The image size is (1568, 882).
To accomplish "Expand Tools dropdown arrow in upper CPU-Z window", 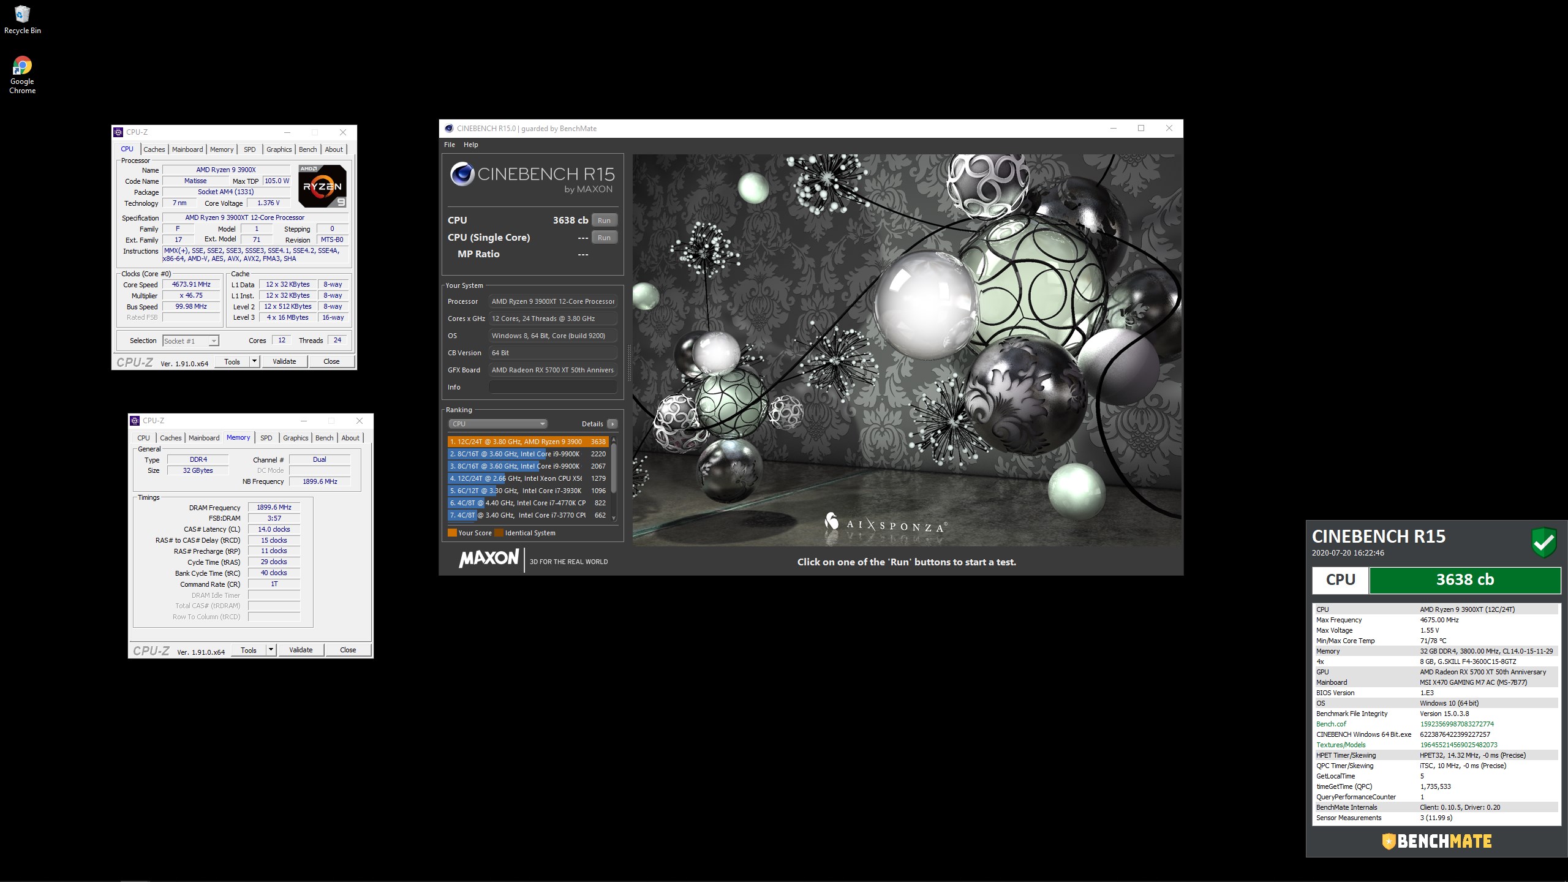I will (254, 361).
